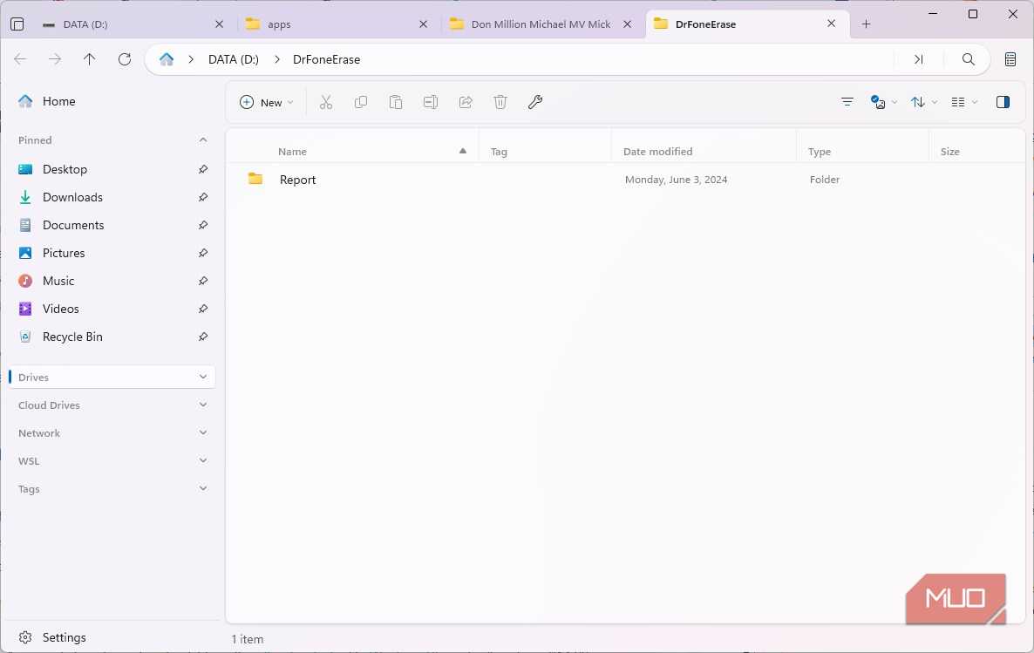Click the panel icon right of the search bar
The height and width of the screenshot is (653, 1034).
[1010, 59]
